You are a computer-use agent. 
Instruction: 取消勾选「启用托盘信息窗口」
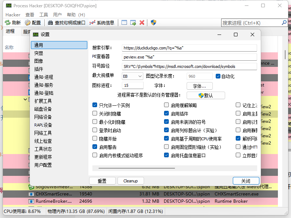[166, 155]
